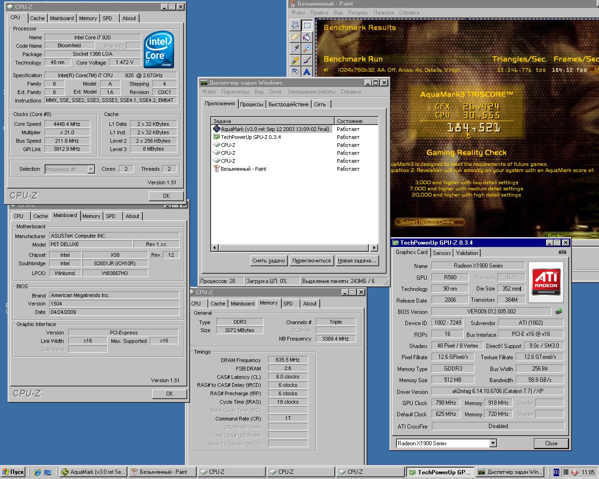The image size is (599, 479).
Task: Click the grey square tray icon
Action: [566, 472]
